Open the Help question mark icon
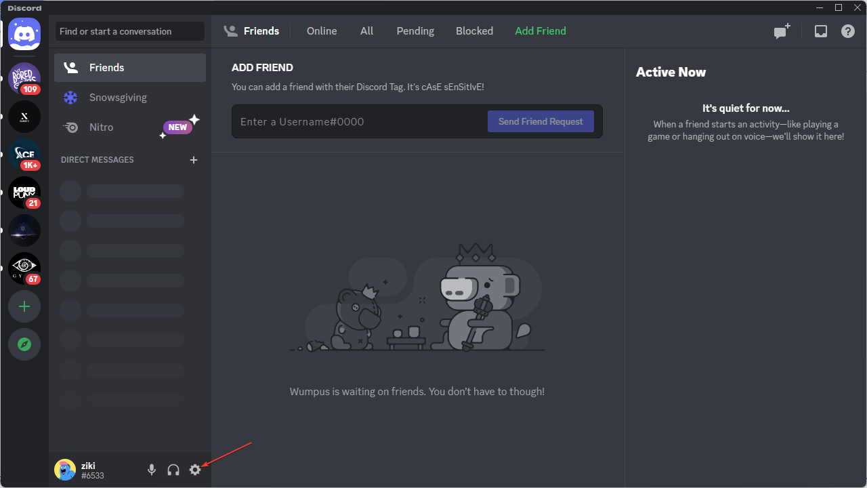The width and height of the screenshot is (867, 488). point(848,31)
